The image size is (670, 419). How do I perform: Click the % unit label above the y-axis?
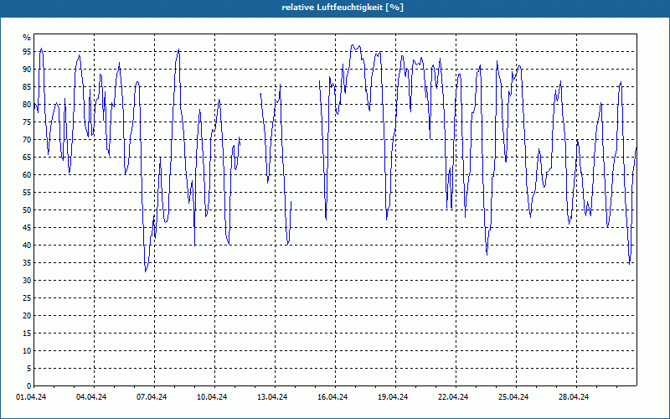27,38
